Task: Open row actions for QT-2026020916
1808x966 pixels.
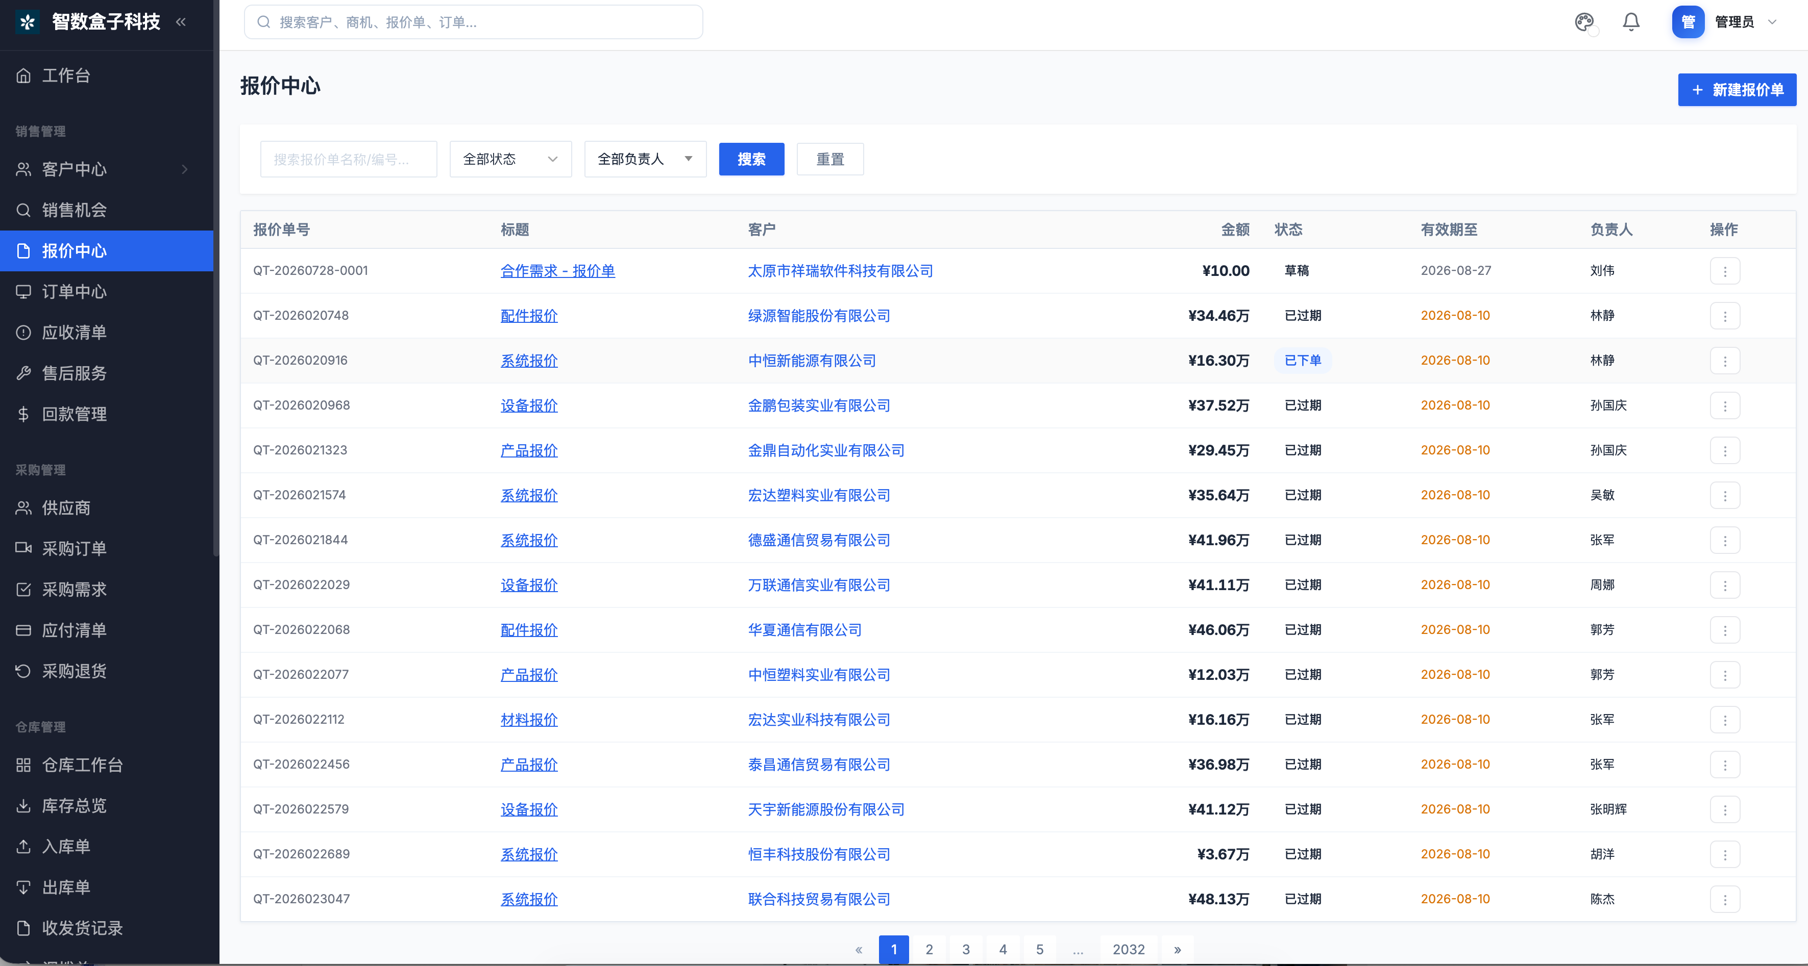Action: pyautogui.click(x=1724, y=361)
